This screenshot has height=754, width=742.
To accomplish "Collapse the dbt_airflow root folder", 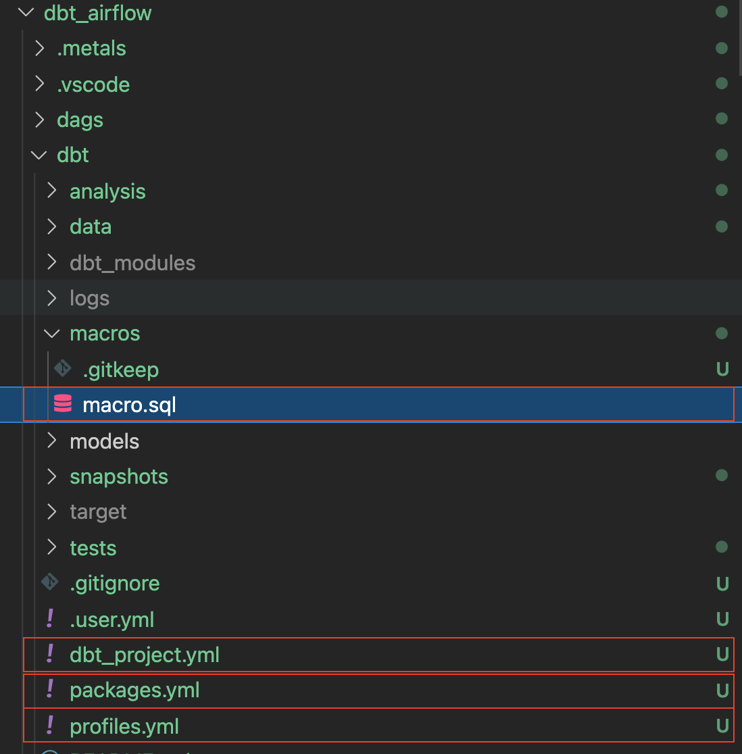I will (x=26, y=13).
